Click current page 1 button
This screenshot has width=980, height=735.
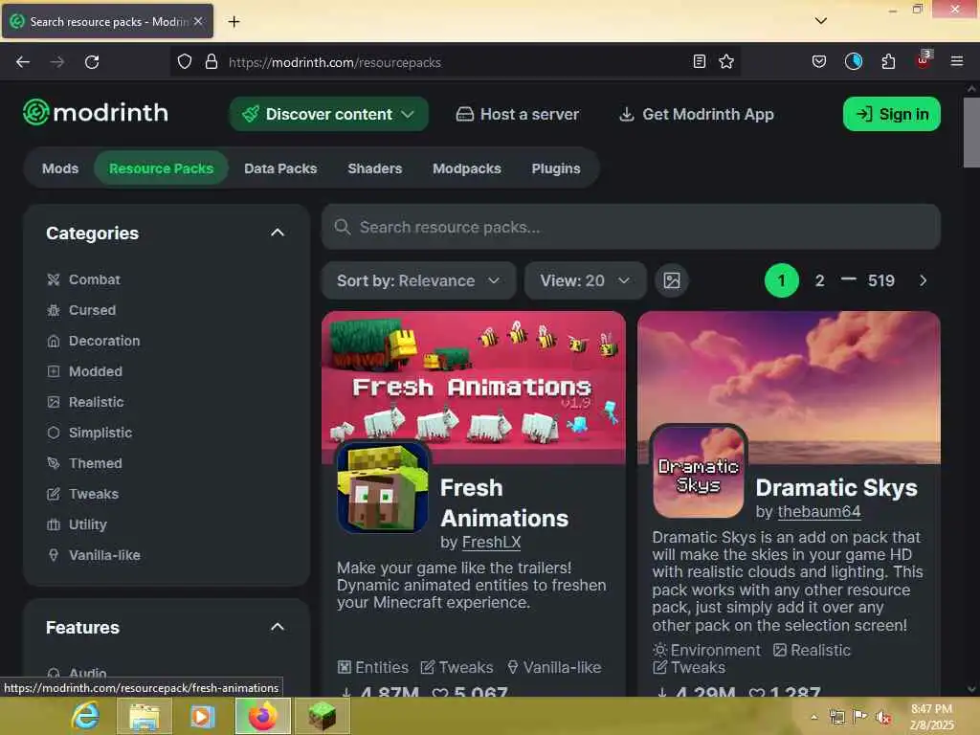781,280
